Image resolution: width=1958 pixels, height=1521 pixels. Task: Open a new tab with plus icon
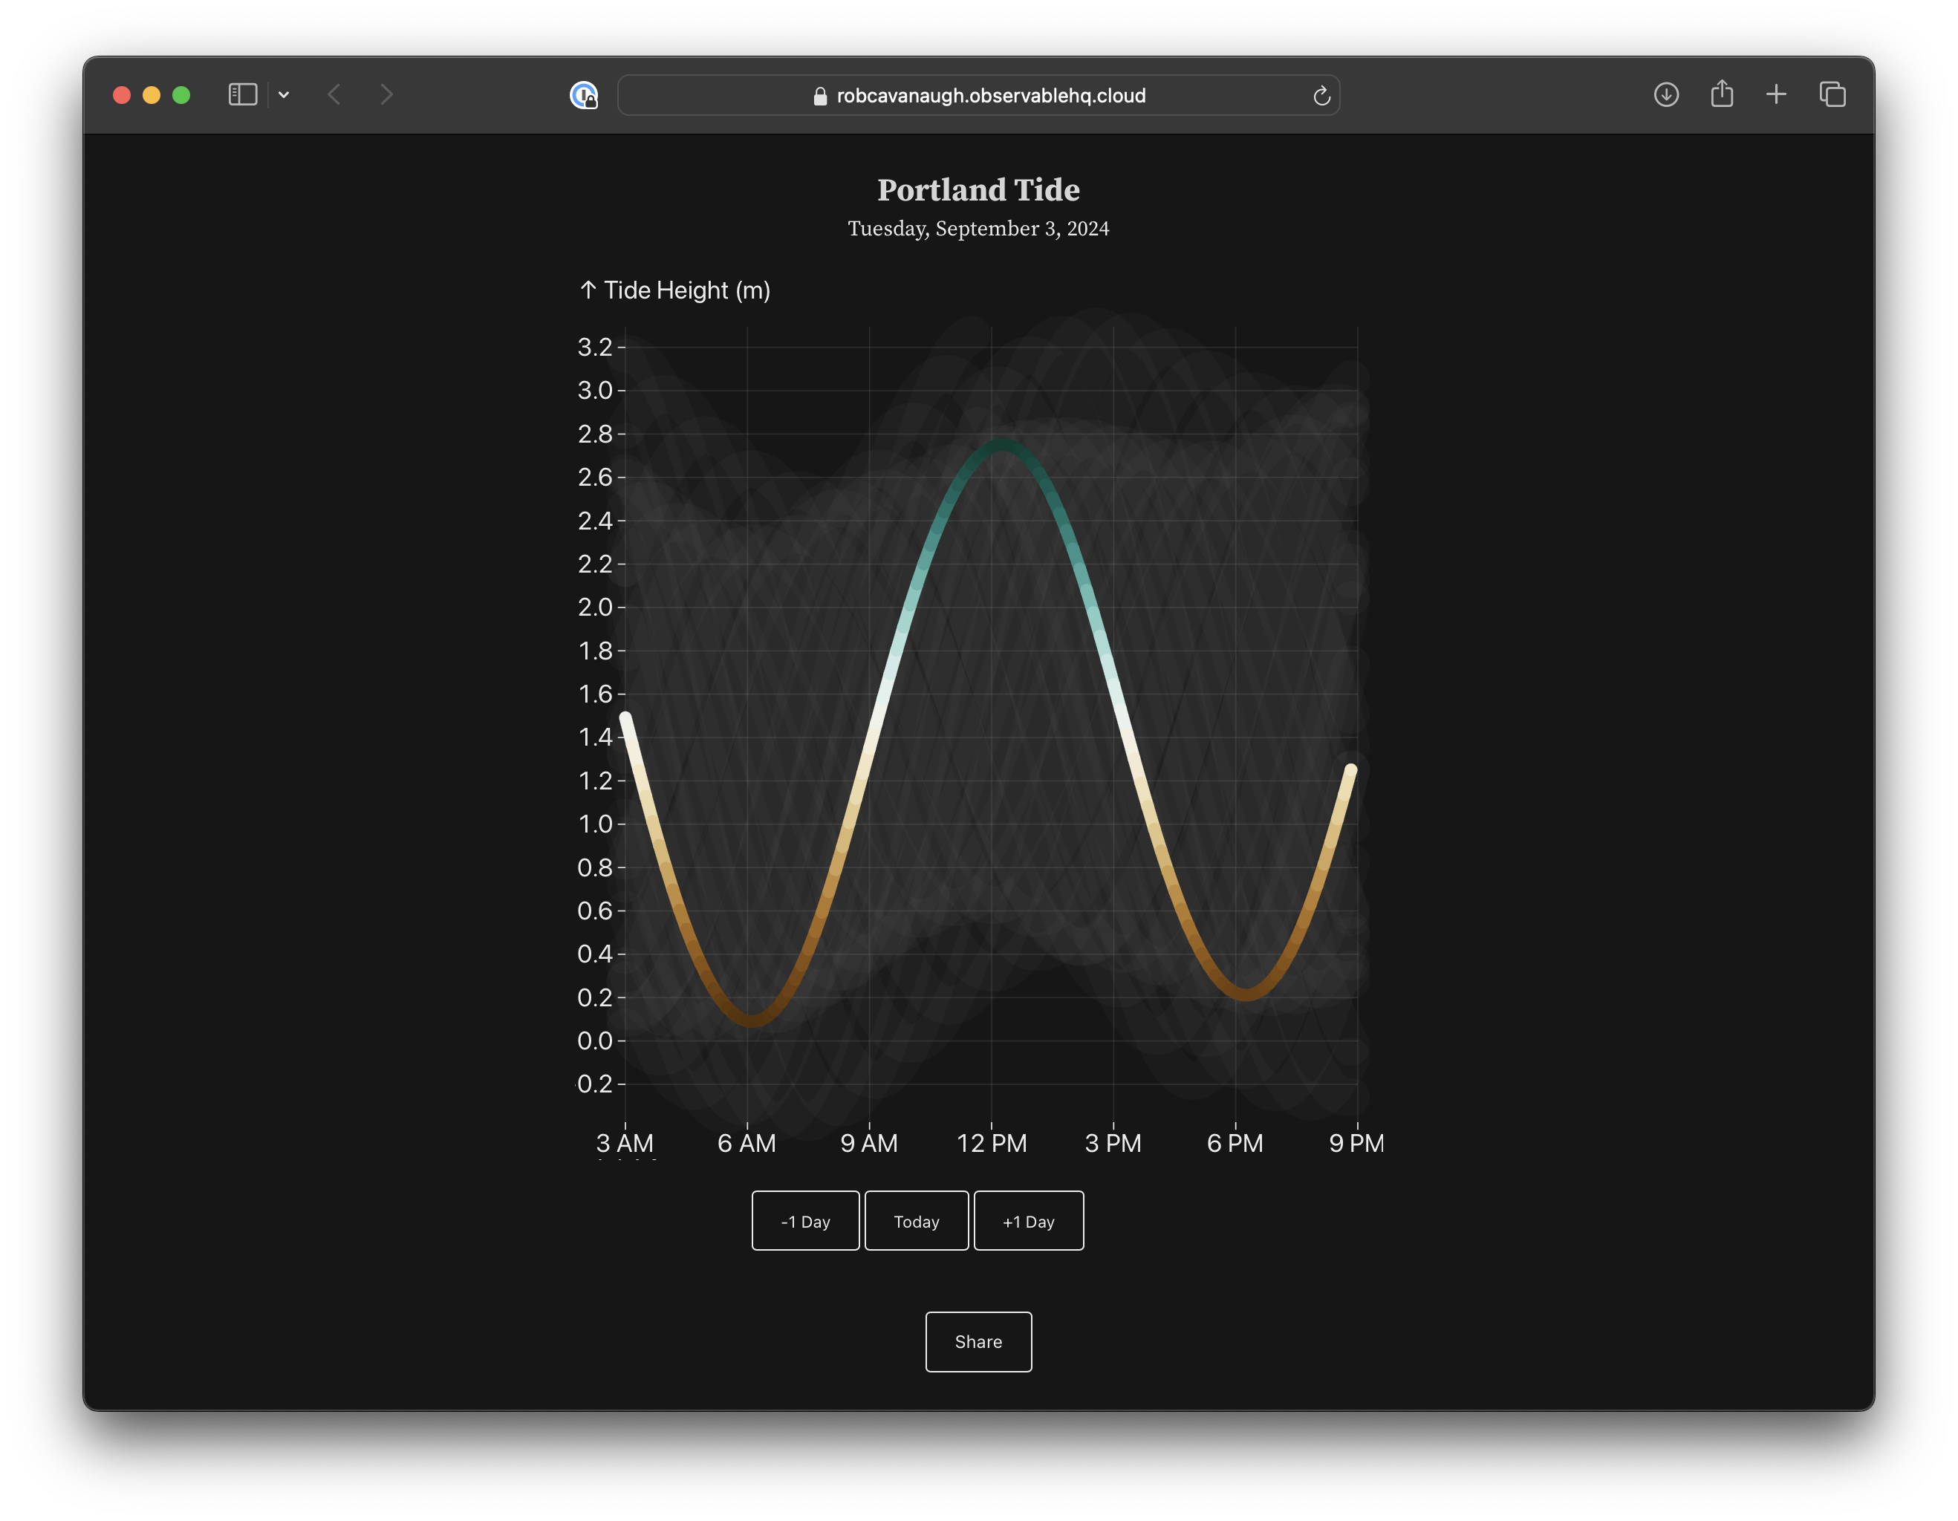tap(1775, 95)
